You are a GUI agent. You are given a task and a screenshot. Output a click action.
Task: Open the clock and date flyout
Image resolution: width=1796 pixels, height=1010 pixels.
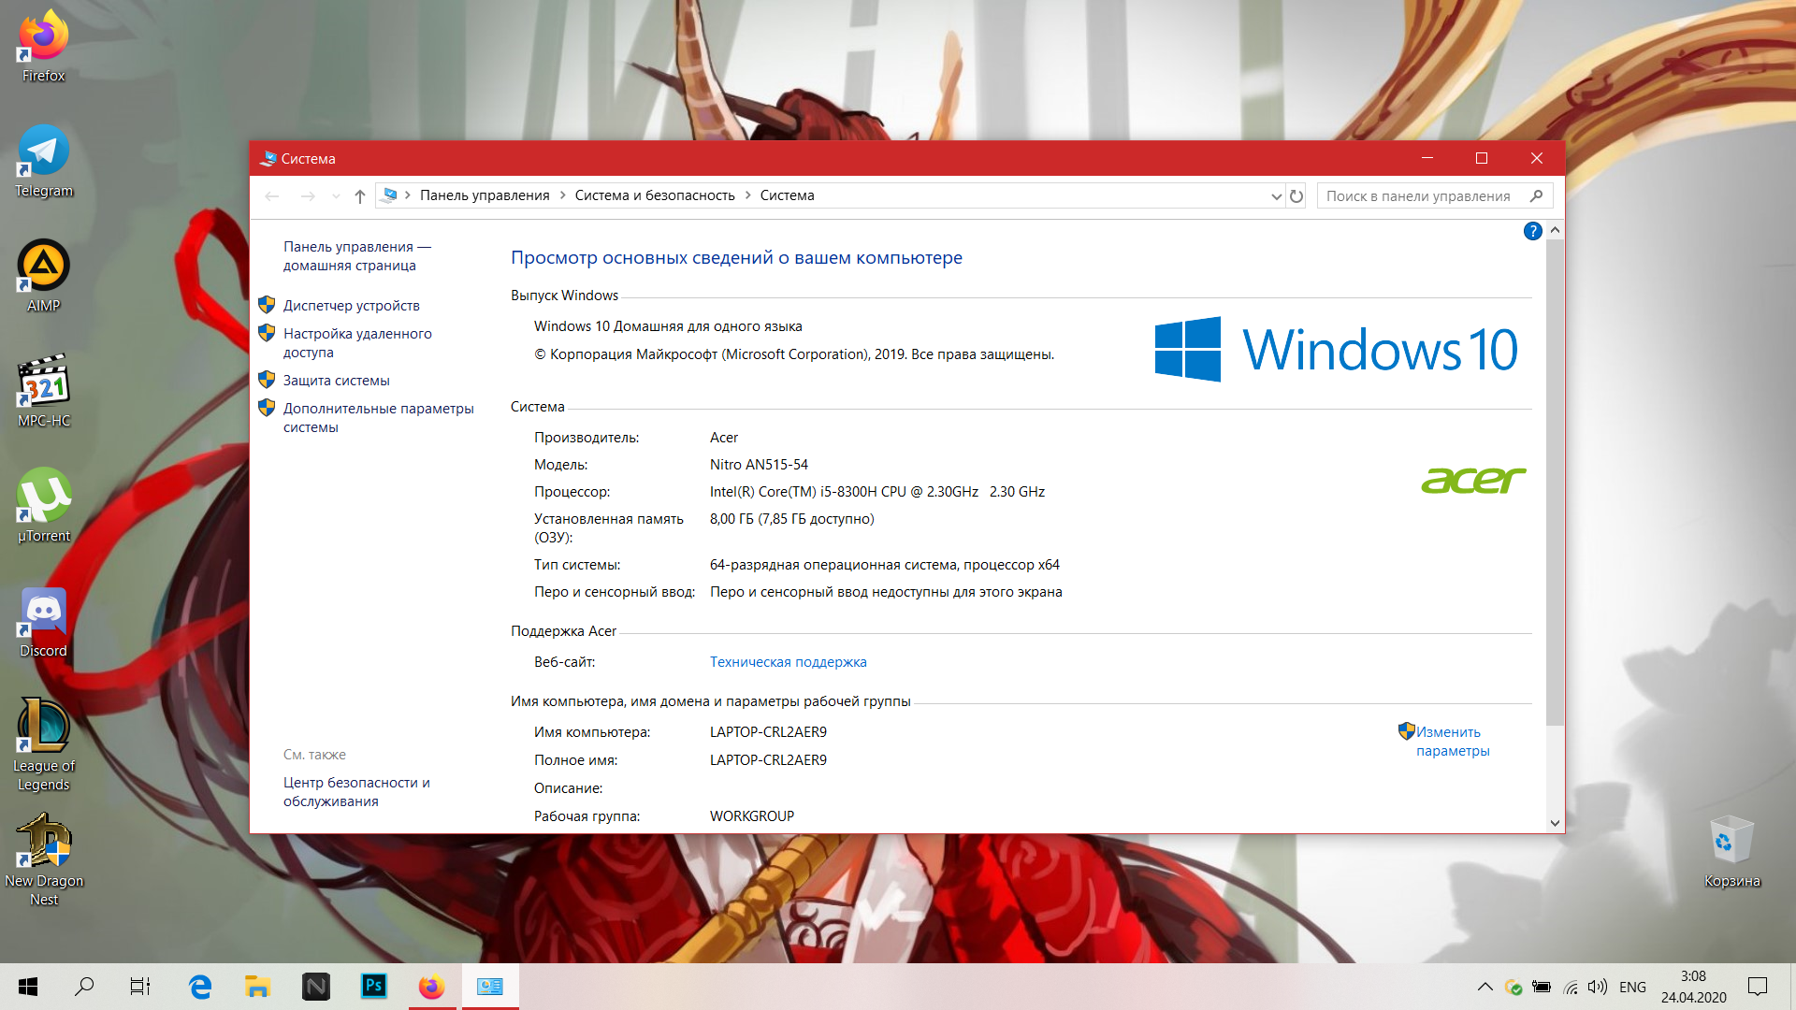[x=1693, y=987]
